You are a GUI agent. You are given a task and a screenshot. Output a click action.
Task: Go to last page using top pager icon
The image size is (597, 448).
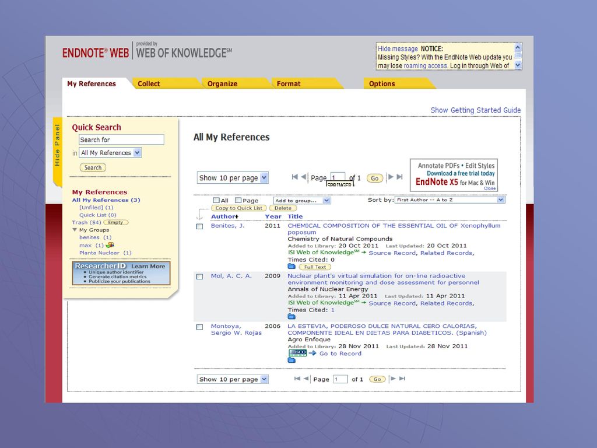399,177
